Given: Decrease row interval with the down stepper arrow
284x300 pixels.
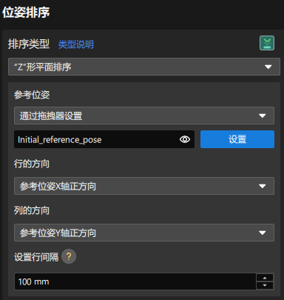Looking at the screenshot, I should pyautogui.click(x=265, y=285).
